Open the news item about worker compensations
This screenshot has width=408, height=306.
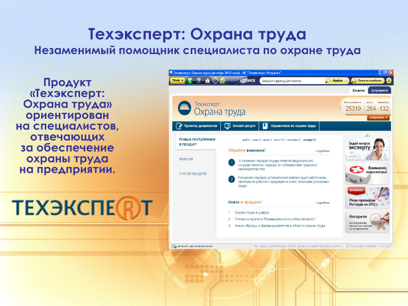[284, 182]
